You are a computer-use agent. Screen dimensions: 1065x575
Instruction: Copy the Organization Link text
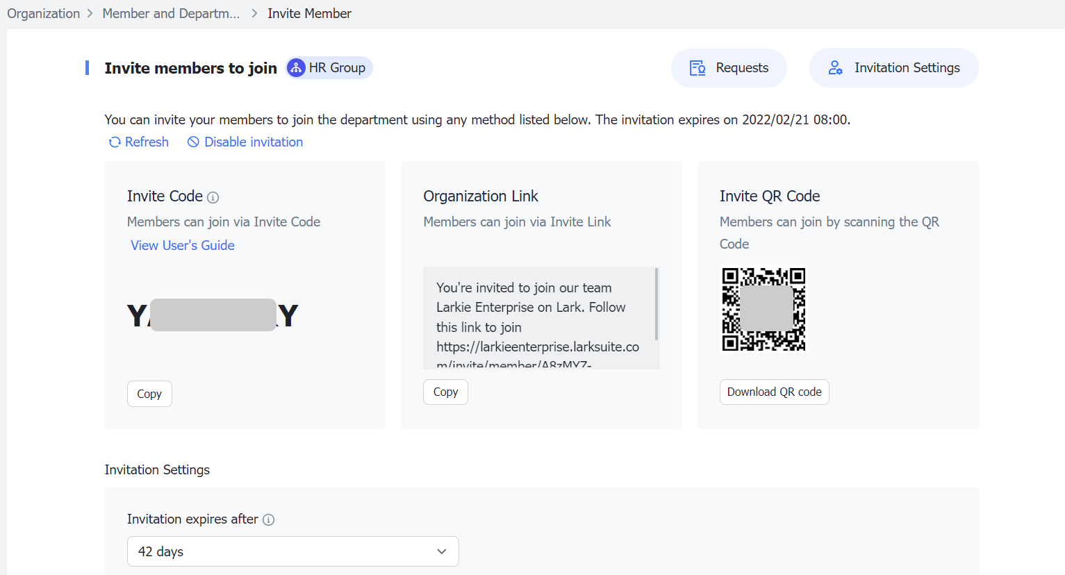point(445,392)
